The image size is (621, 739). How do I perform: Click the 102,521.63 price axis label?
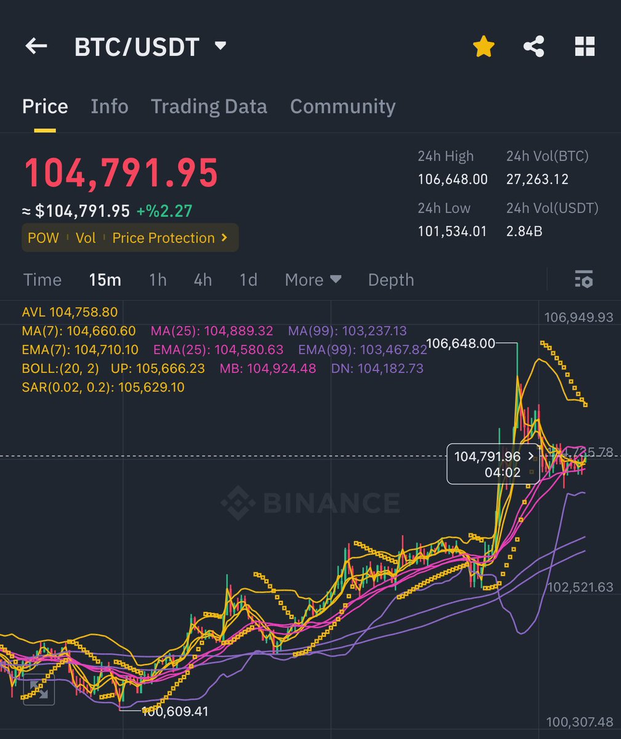[580, 587]
